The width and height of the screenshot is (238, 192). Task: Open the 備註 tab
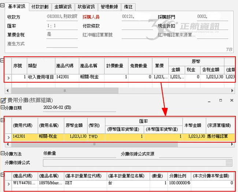(x=129, y=7)
